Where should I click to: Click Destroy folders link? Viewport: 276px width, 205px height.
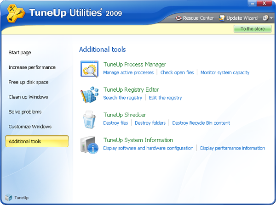[x=150, y=123]
